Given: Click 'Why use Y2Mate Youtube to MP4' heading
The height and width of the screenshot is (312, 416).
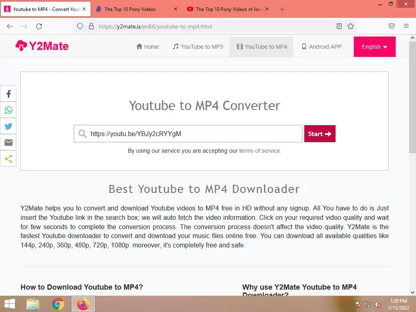Looking at the screenshot, I should click(299, 287).
